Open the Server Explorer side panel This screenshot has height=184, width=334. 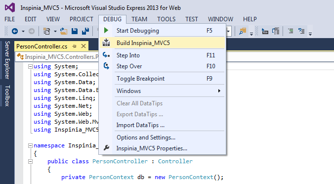7,60
